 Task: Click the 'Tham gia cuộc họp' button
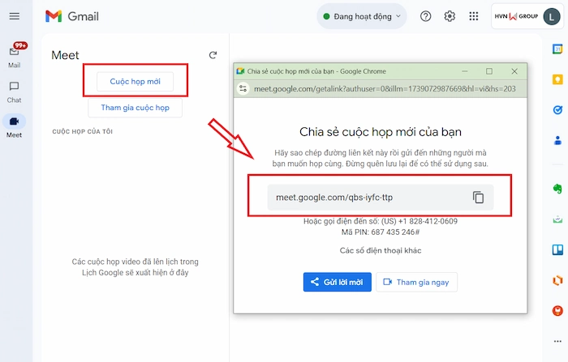click(x=135, y=109)
